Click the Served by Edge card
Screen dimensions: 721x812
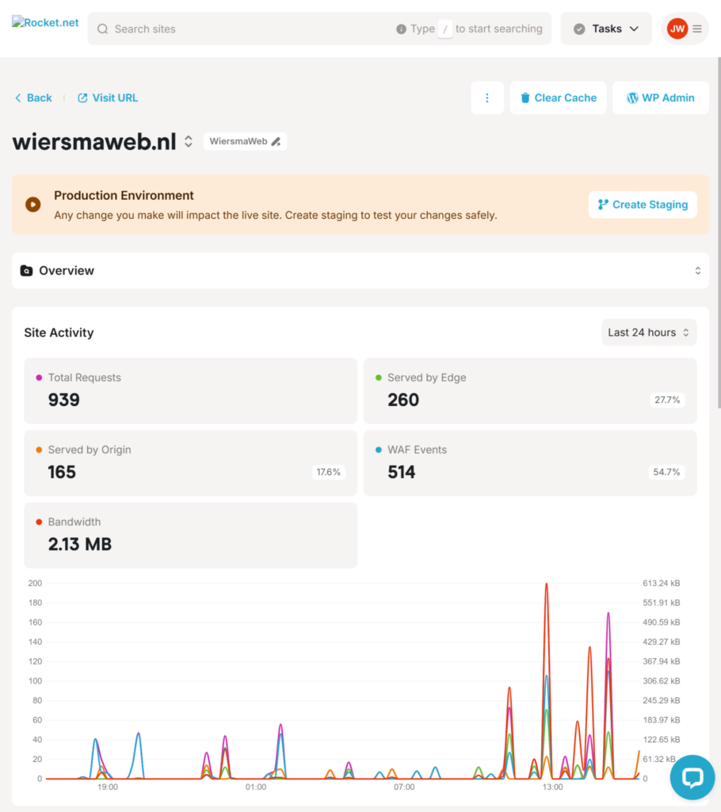click(530, 391)
